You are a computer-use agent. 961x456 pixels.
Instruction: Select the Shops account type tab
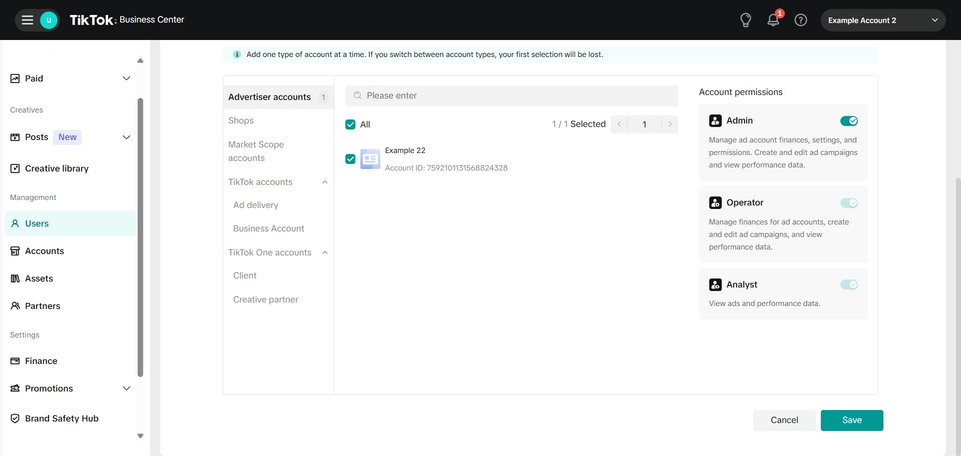(x=241, y=120)
